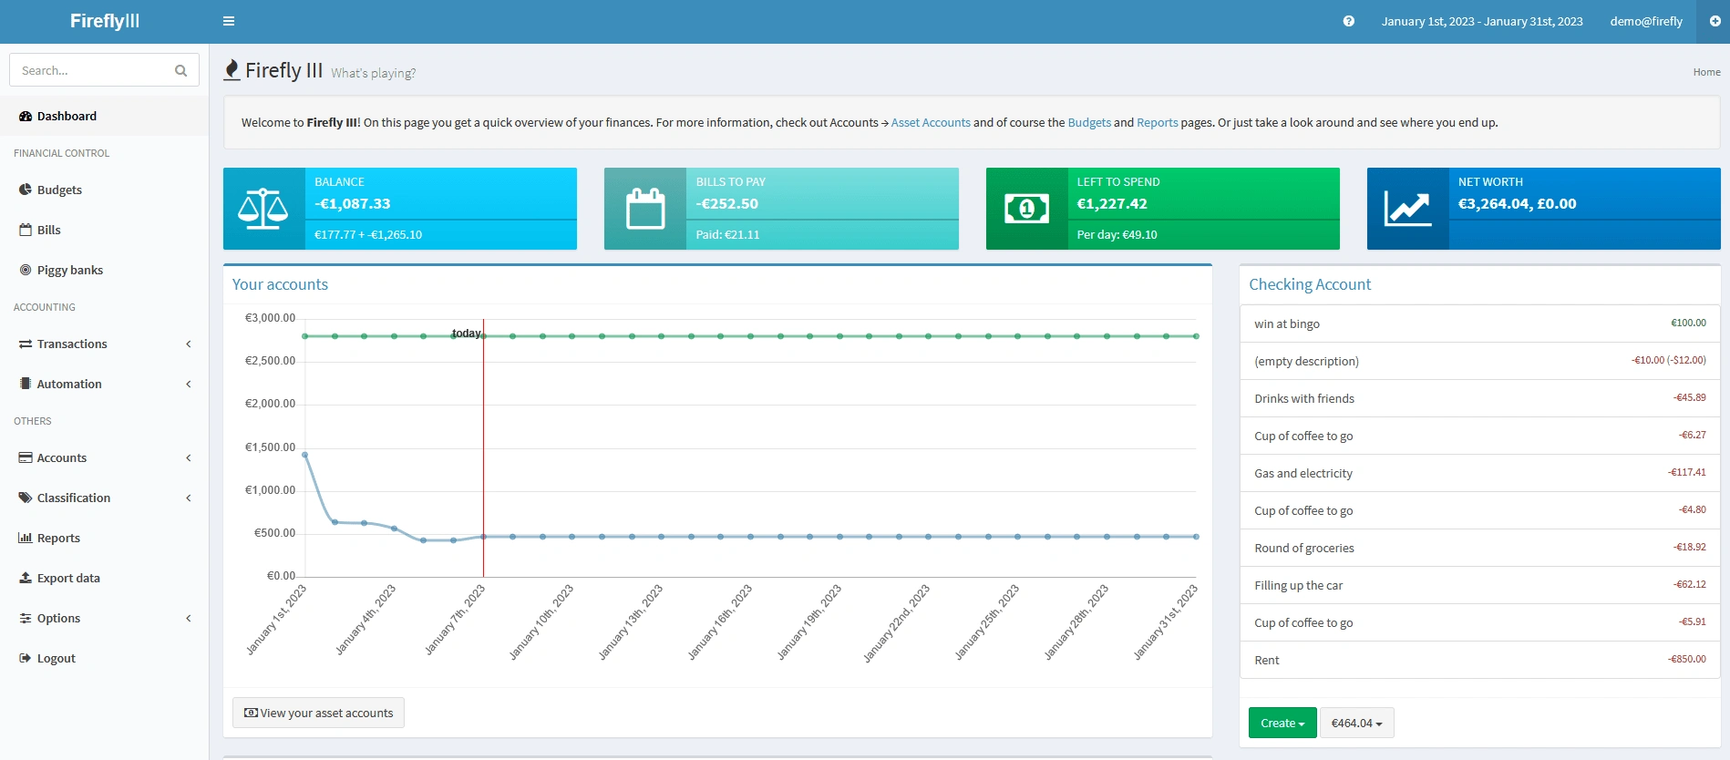Go to Piggy banks in the sidebar

(104, 270)
